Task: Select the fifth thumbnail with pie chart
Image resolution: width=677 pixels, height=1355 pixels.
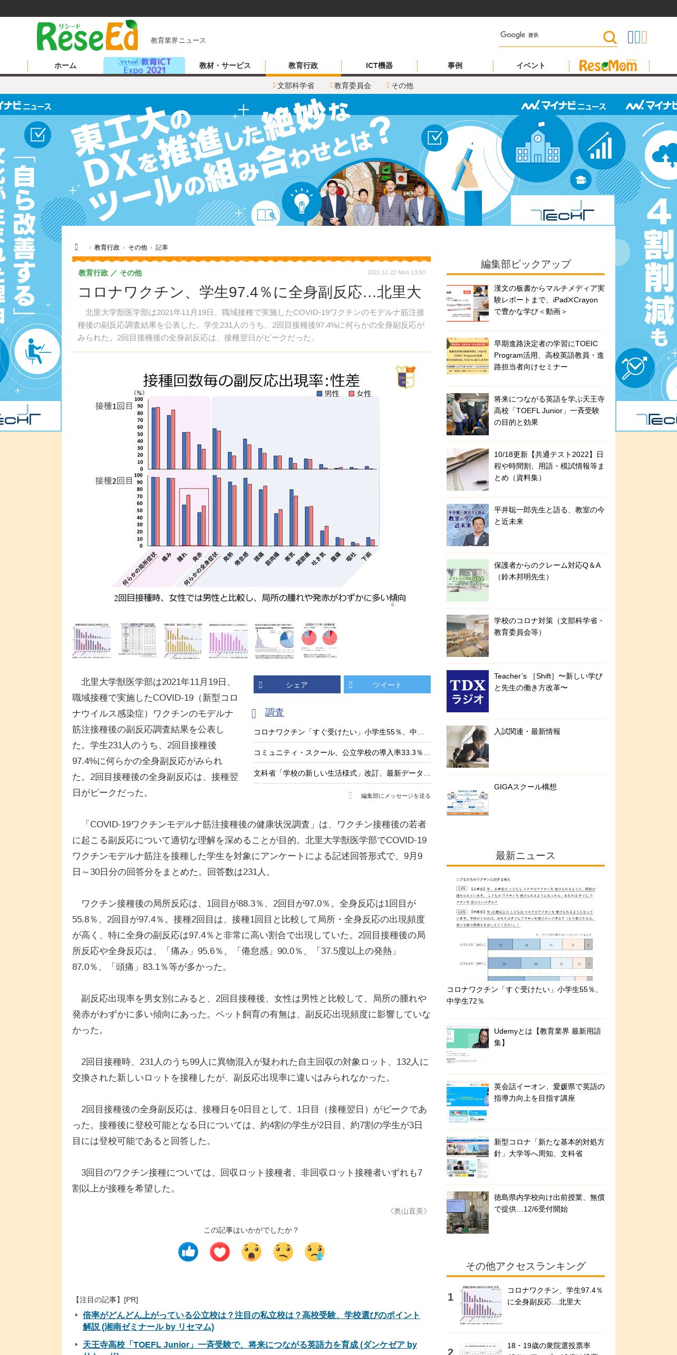Action: click(274, 640)
